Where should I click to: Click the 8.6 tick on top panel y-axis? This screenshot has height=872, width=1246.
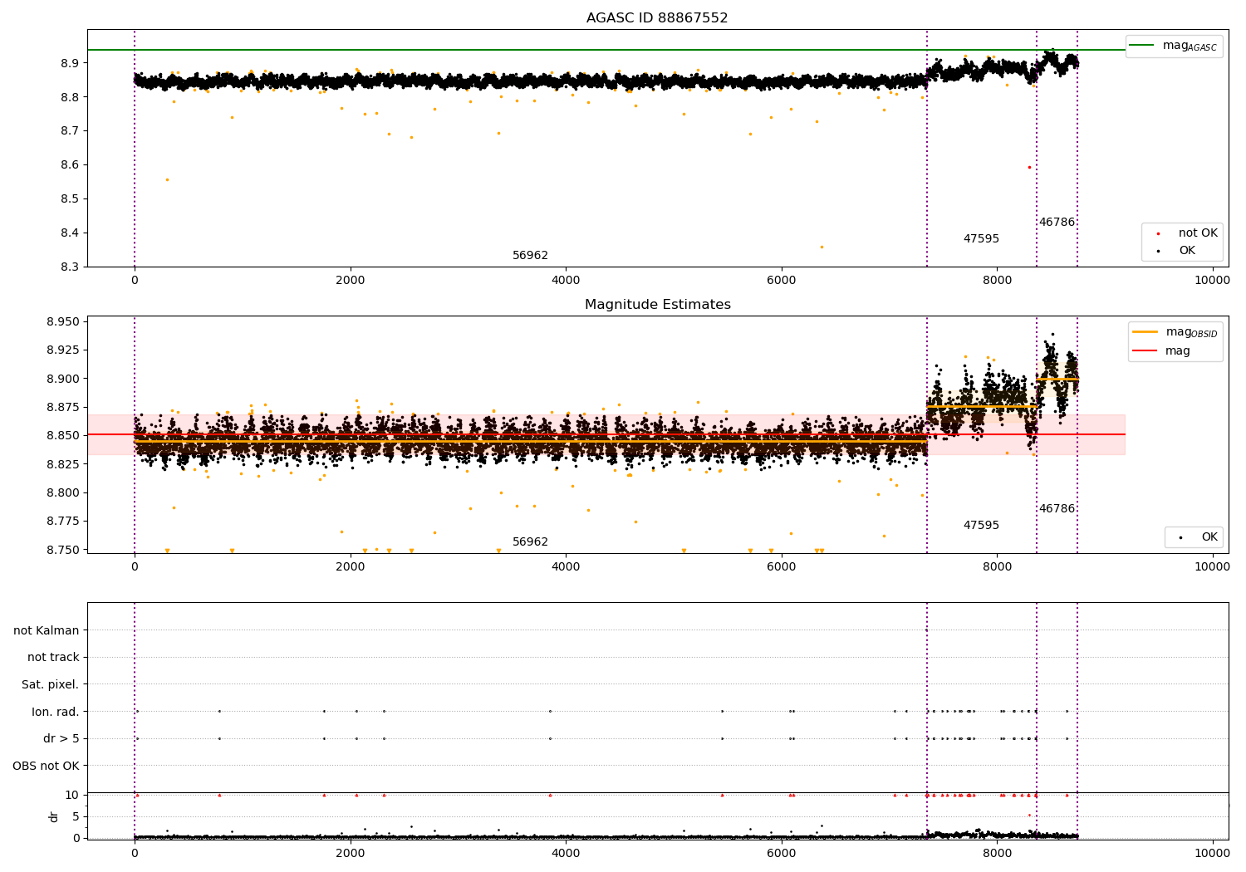click(70, 165)
